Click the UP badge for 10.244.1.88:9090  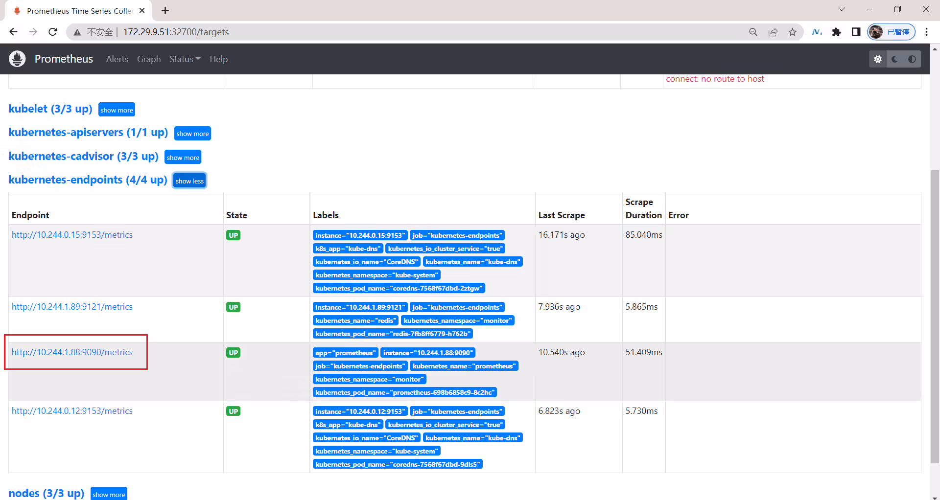point(233,353)
